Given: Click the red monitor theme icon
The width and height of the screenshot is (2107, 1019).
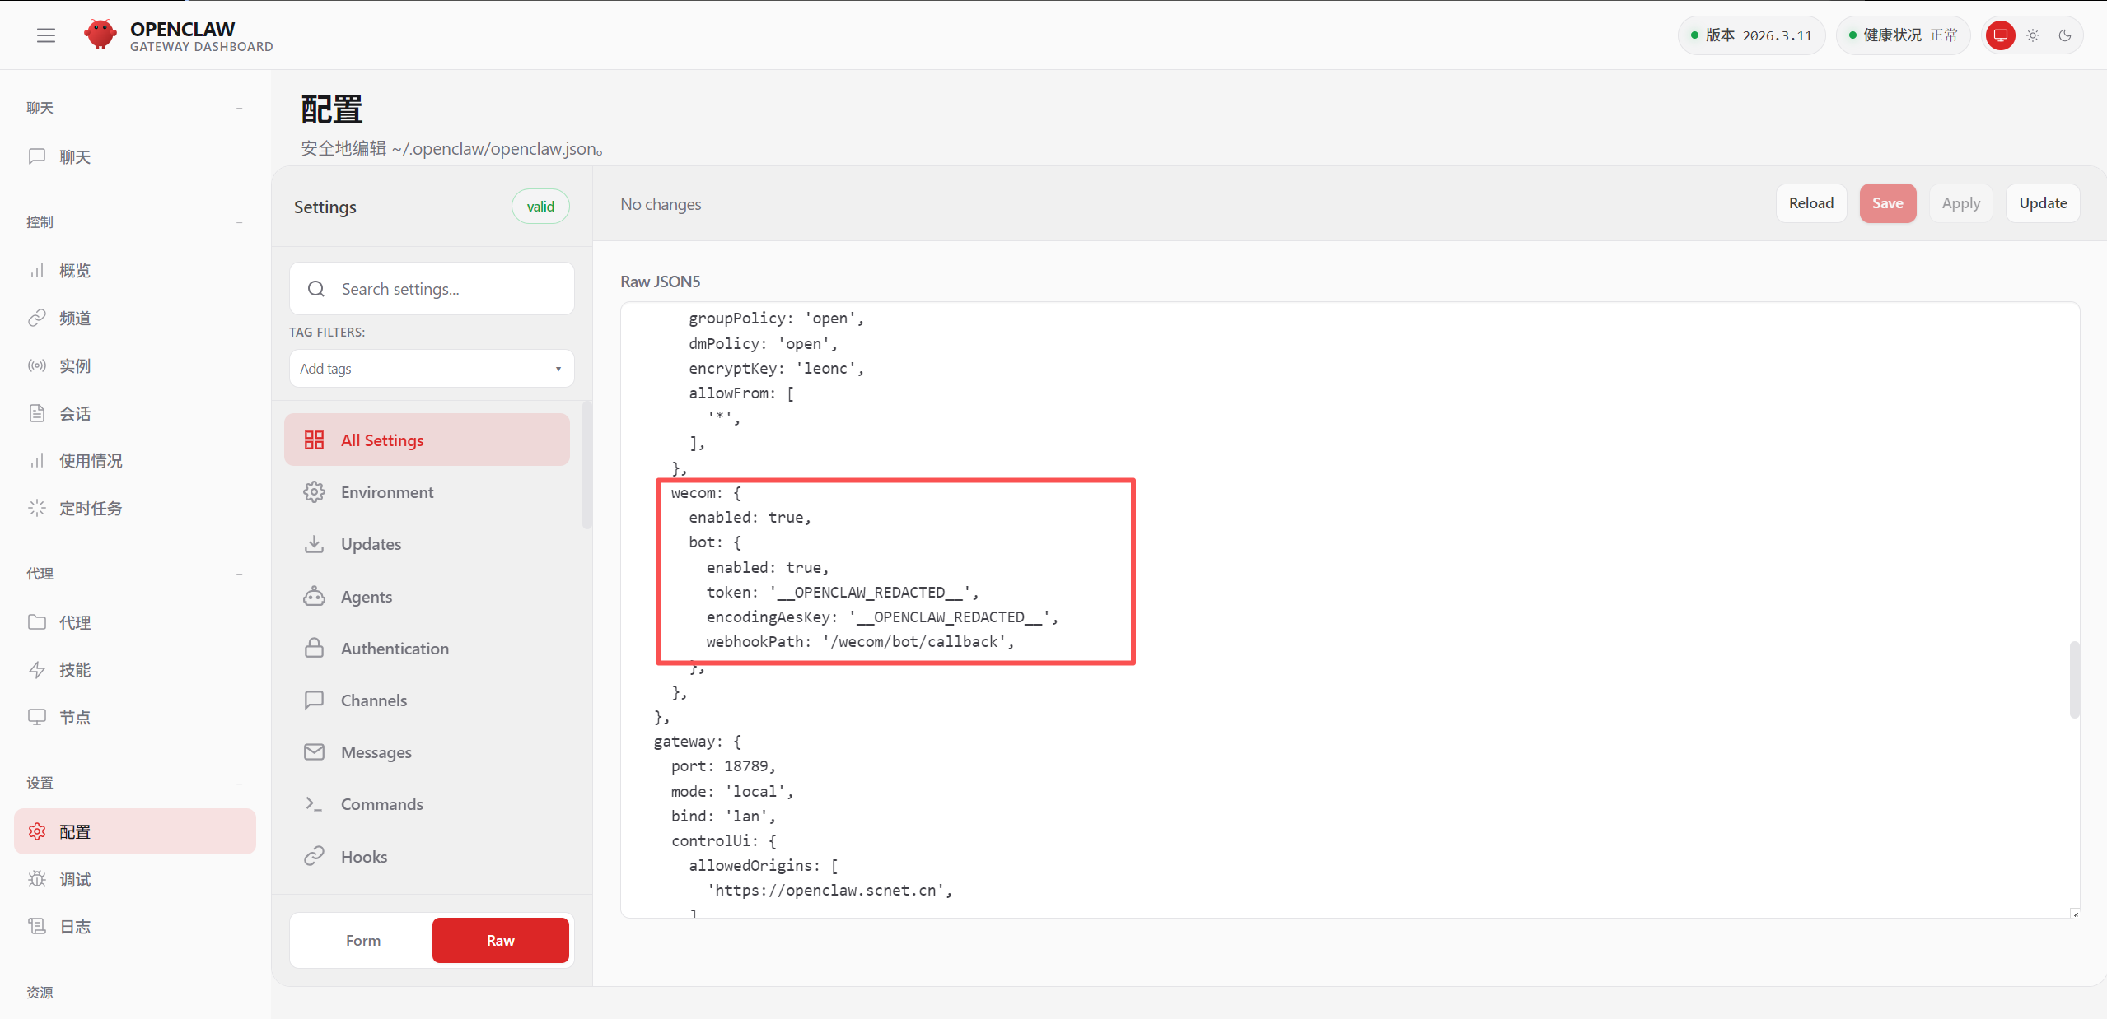Looking at the screenshot, I should 2000,35.
